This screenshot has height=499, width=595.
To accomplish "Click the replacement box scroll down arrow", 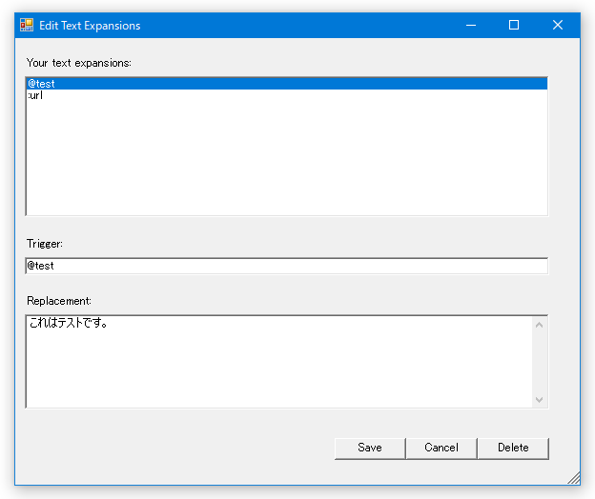I will (540, 399).
